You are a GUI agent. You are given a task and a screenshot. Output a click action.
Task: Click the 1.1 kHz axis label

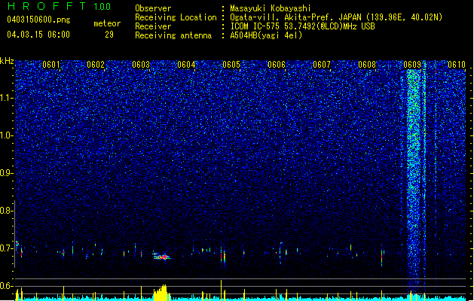click(7, 98)
